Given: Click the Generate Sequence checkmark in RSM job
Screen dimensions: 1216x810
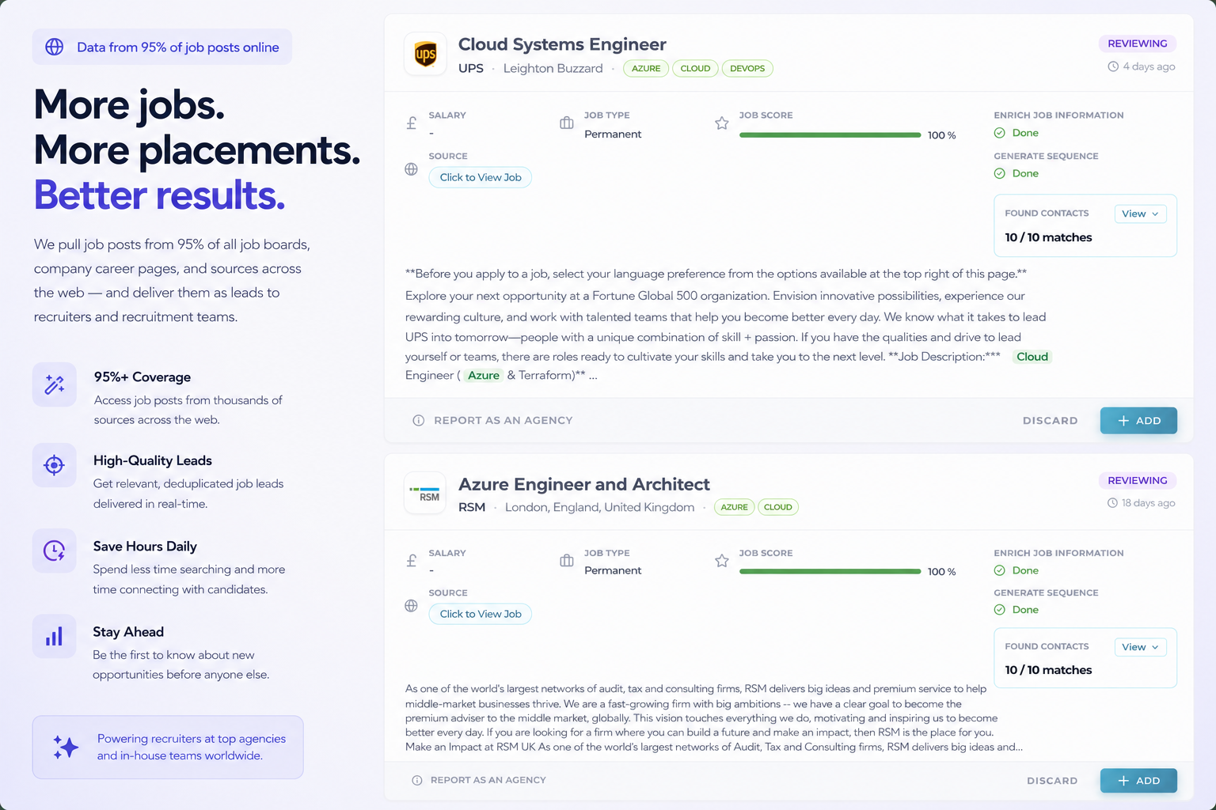Looking at the screenshot, I should pos(1000,610).
